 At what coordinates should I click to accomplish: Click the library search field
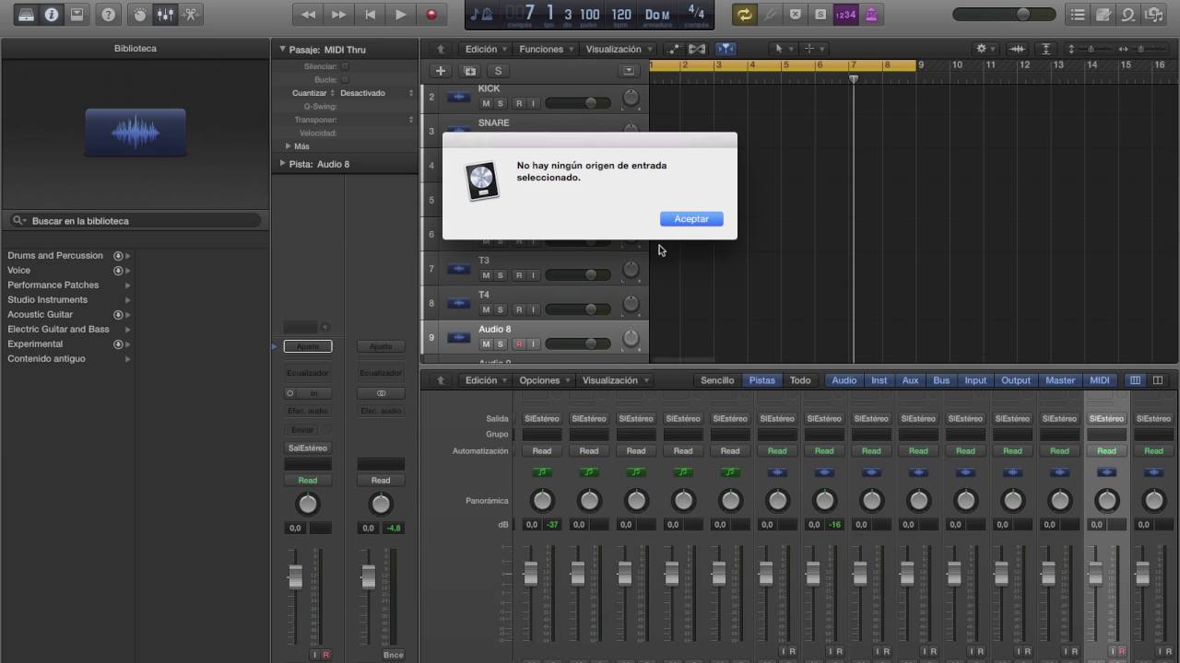136,221
